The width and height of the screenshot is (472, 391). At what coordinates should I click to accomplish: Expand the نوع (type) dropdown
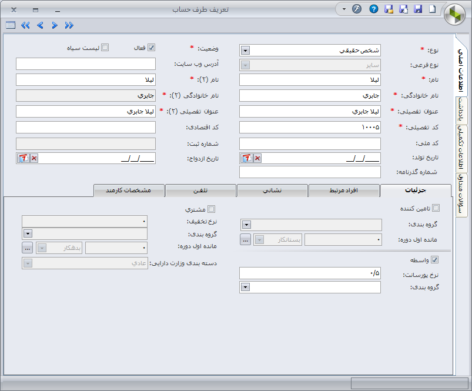pos(246,51)
